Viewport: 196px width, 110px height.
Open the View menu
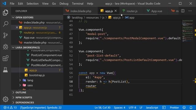coord(45,4)
